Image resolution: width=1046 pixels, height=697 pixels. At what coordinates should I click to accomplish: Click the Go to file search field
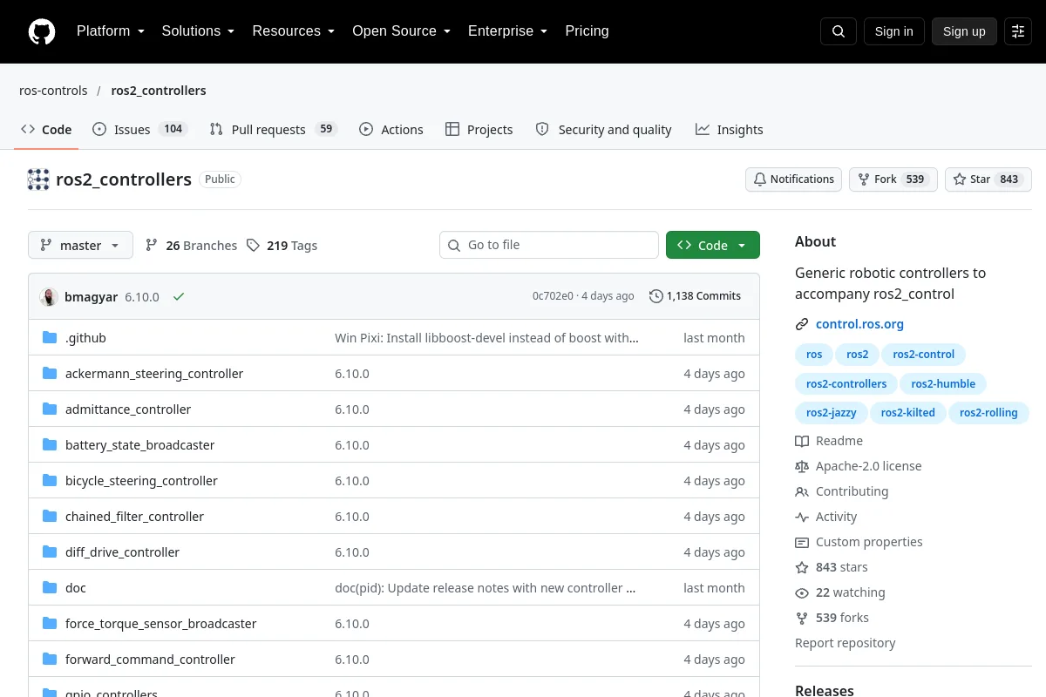[549, 245]
